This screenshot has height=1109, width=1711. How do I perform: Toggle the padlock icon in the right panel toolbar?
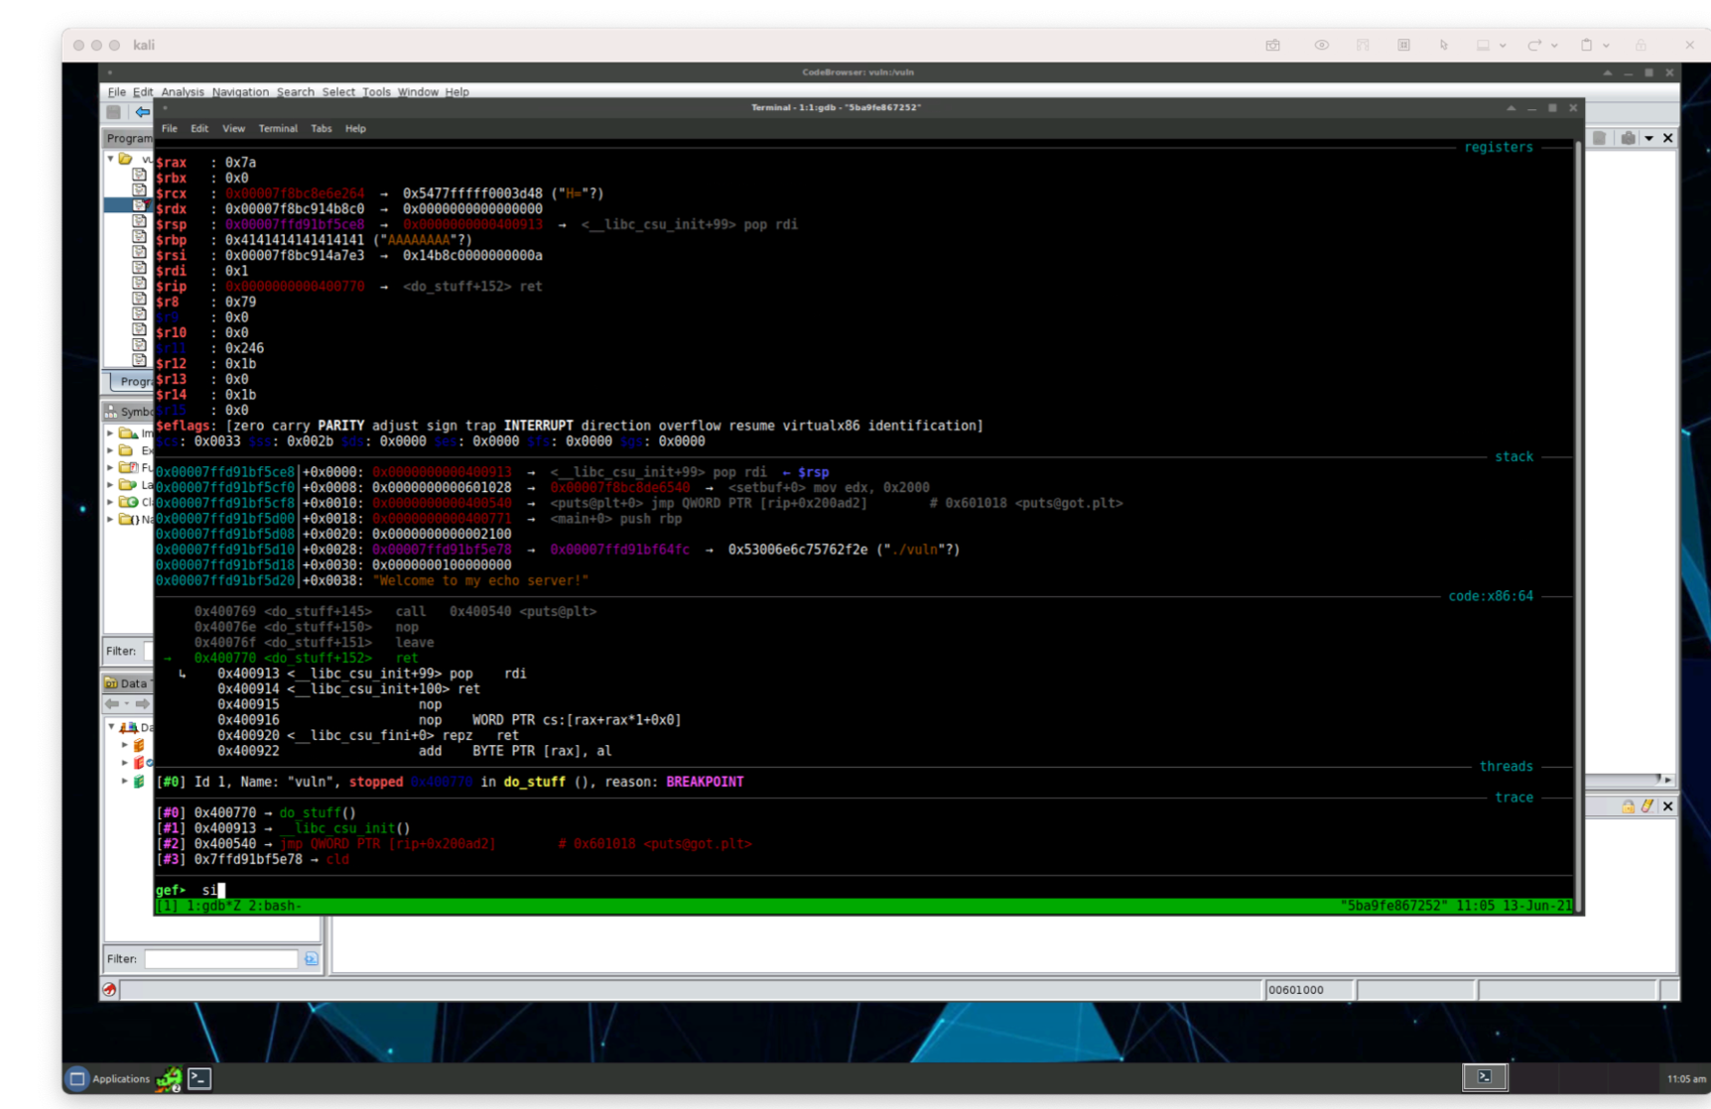(x=1628, y=805)
